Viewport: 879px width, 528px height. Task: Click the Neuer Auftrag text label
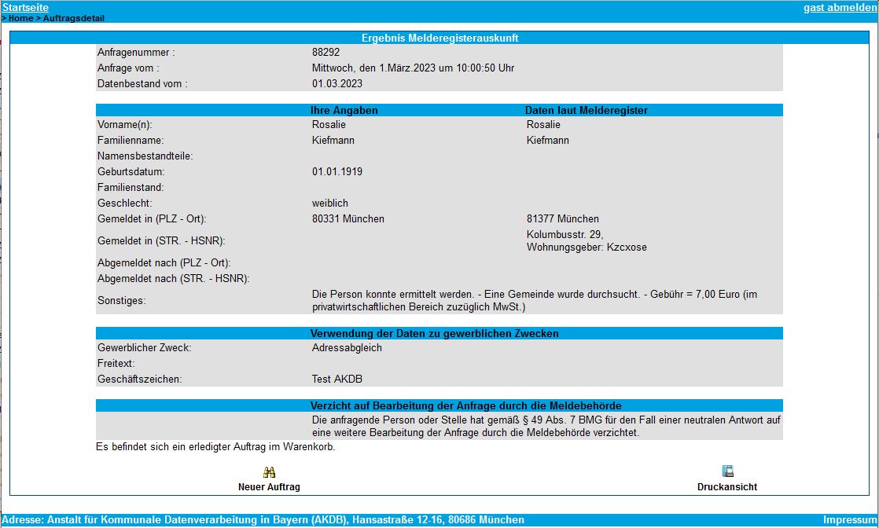click(x=269, y=487)
